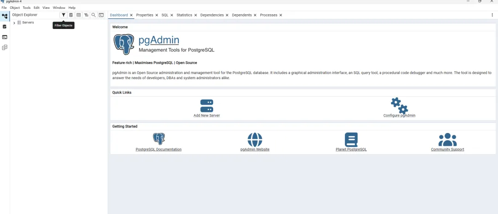This screenshot has height=214, width=498.
Task: Open the vertical three-dot panel menu
Action: coord(492,15)
